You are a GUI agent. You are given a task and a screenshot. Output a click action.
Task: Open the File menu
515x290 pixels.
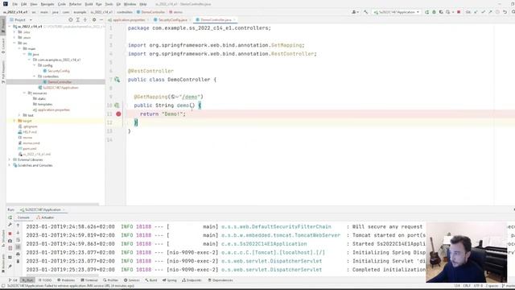click(x=14, y=4)
